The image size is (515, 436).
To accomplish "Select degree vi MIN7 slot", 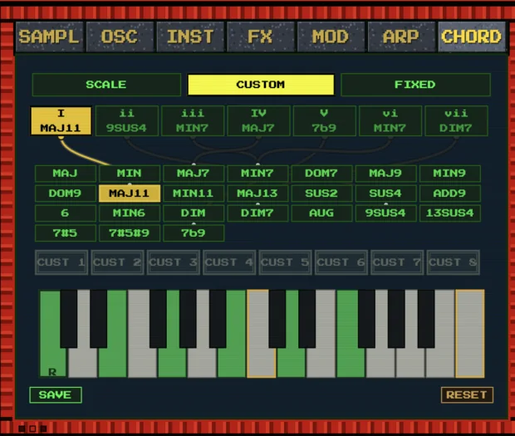I will (x=390, y=120).
